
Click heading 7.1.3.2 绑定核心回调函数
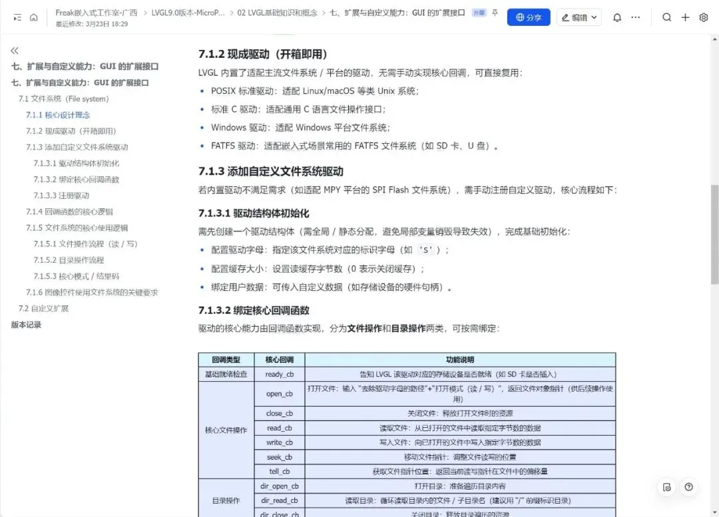tap(254, 310)
